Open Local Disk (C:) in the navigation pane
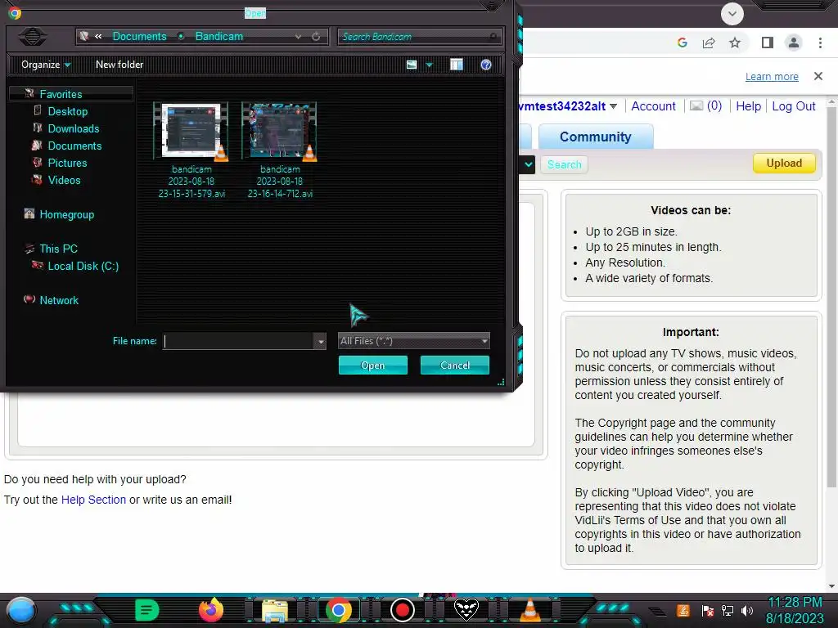The image size is (838, 628). pos(83,266)
